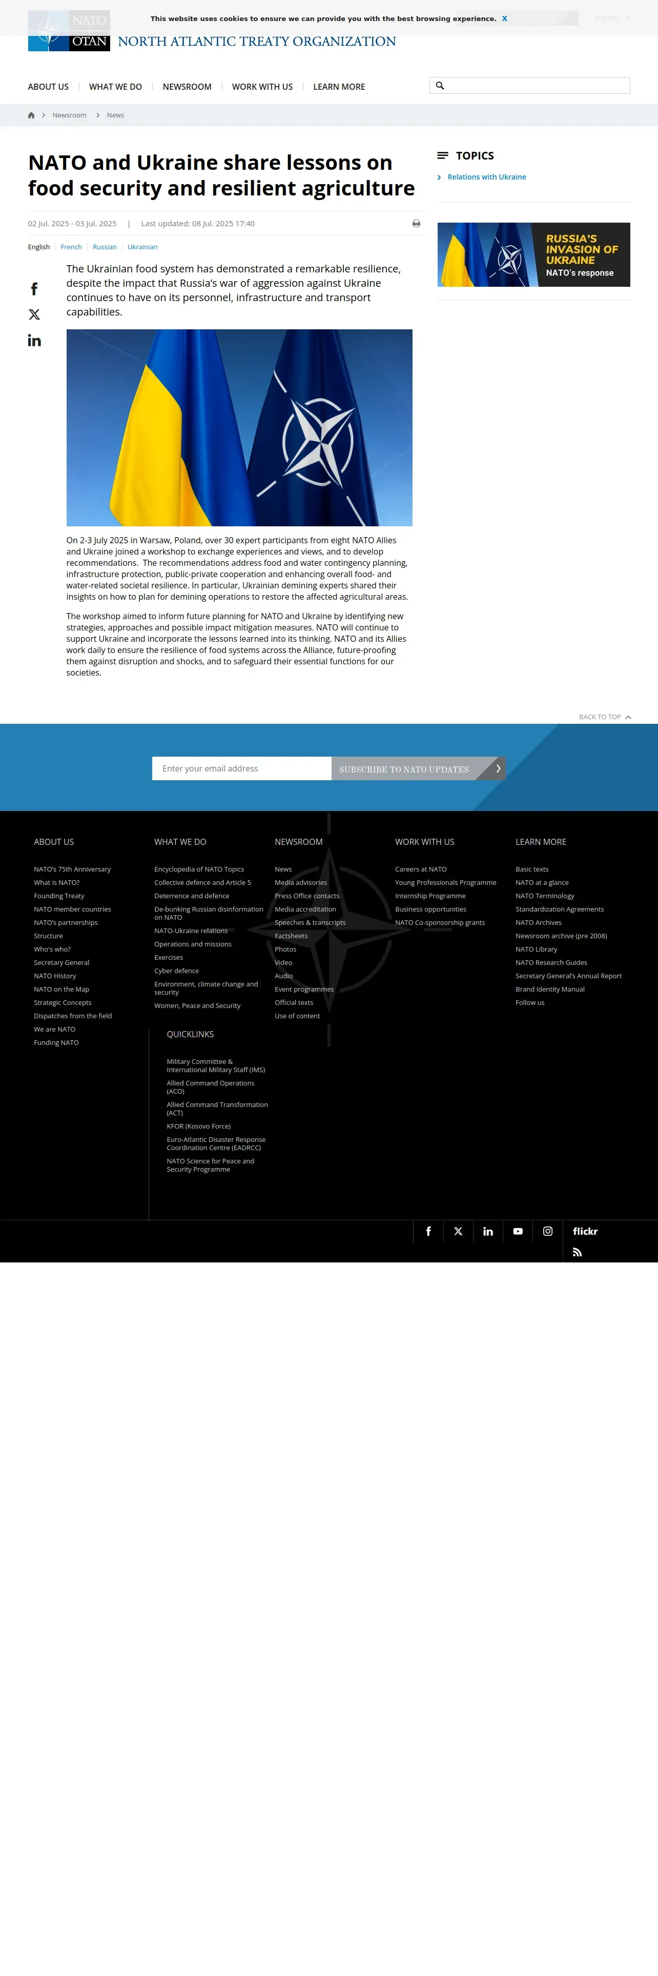This screenshot has height=1976, width=658.
Task: Open the Relations with Ukraine topic
Action: click(486, 177)
